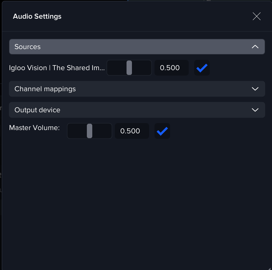Click the Audio Settings dialog title

[37, 16]
